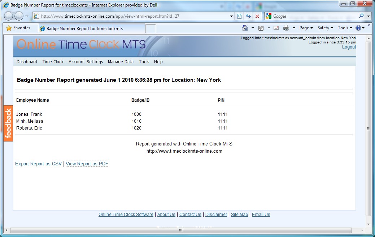
Task: Open search provider options dropdown arrow
Action: coord(369,16)
